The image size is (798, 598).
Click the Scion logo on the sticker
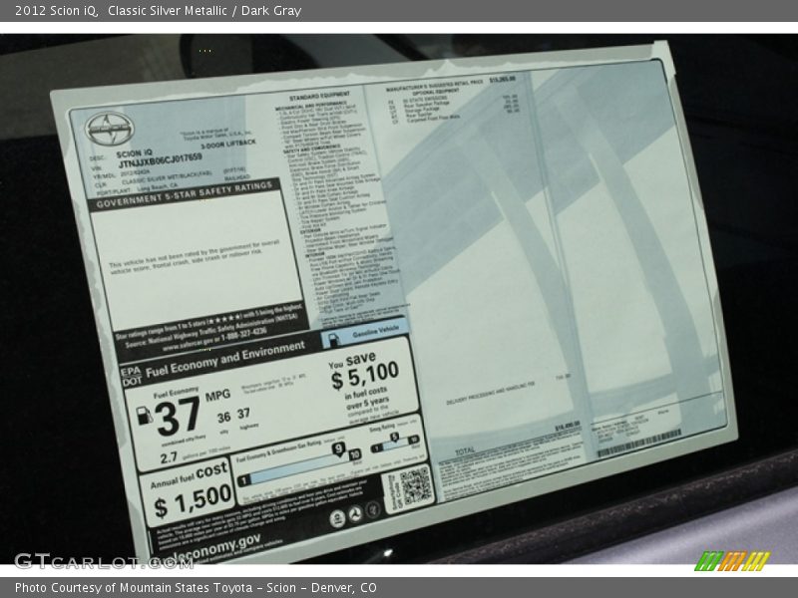(104, 129)
